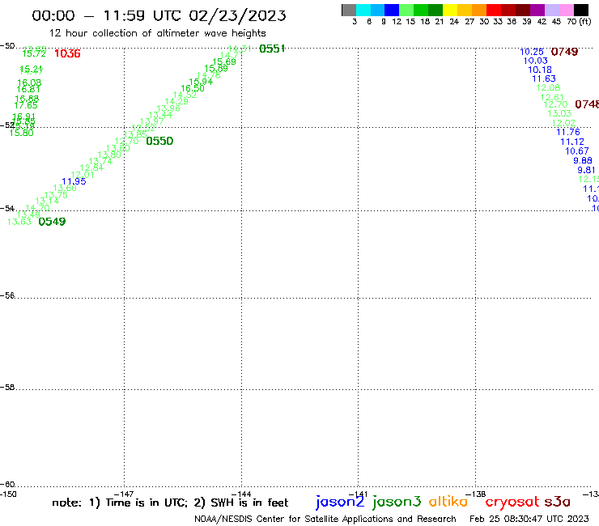
Task: Click the blue '10.18' wave height value
Action: pos(540,70)
